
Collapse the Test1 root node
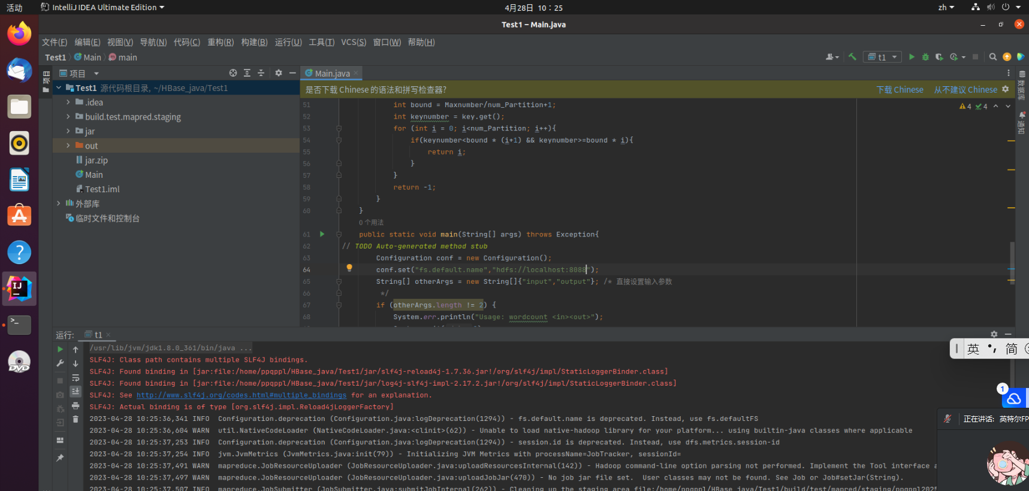(x=59, y=88)
